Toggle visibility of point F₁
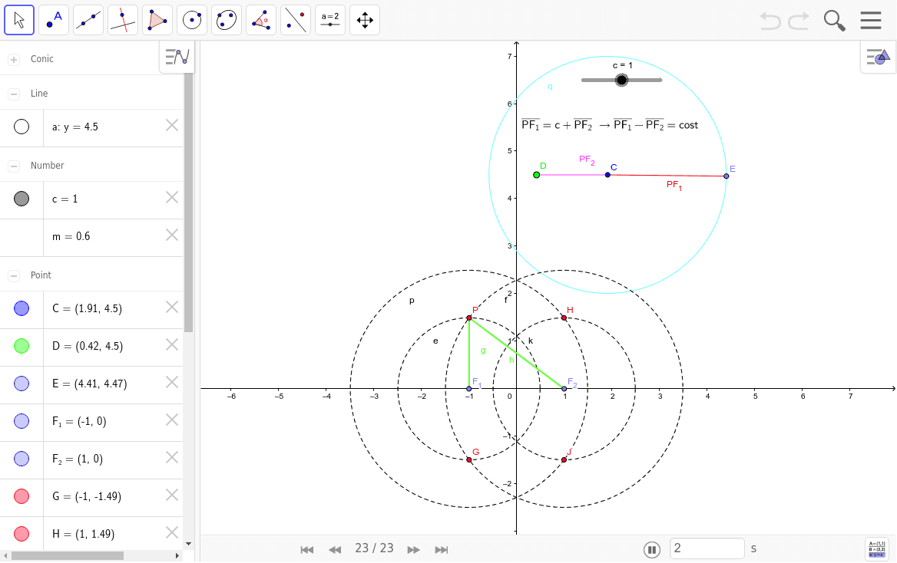Screen dimensions: 897x563 22,421
